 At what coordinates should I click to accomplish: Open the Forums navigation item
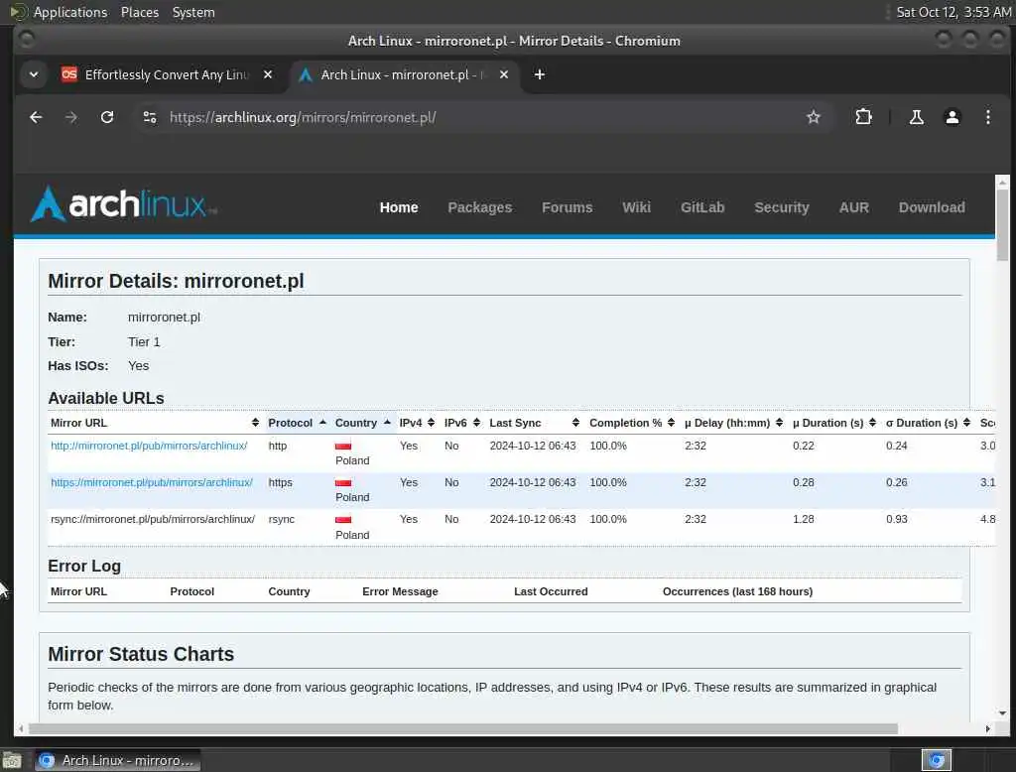coord(567,207)
